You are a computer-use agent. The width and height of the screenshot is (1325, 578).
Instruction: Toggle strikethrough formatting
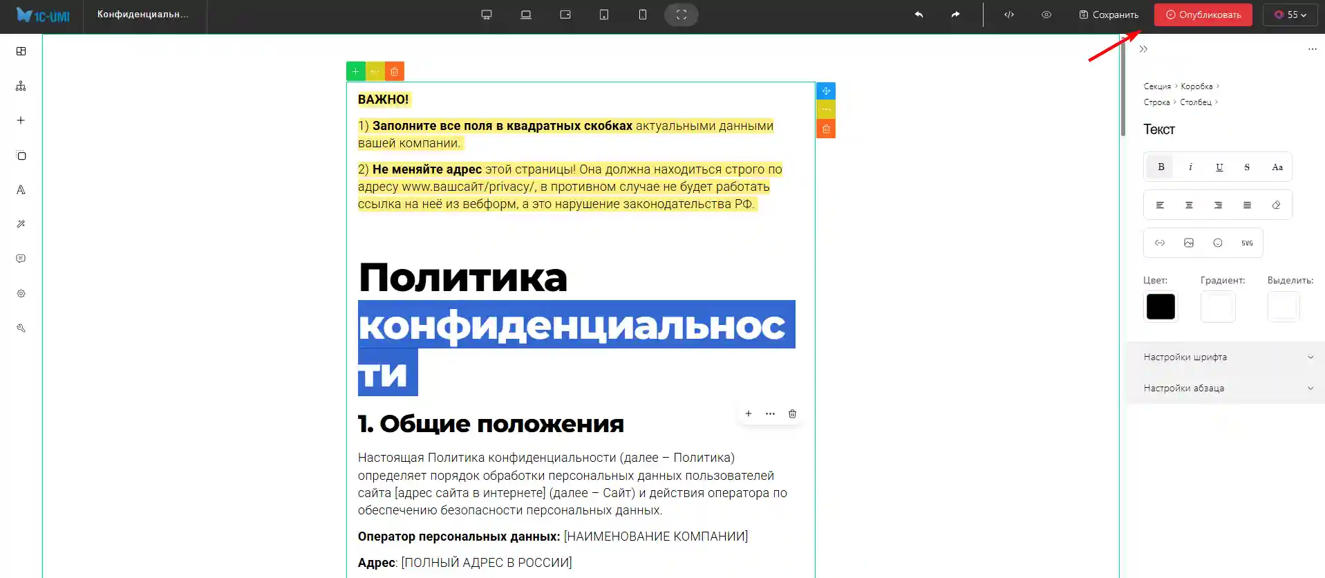[1247, 167]
